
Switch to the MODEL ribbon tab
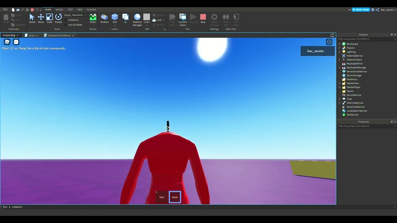click(x=59, y=10)
